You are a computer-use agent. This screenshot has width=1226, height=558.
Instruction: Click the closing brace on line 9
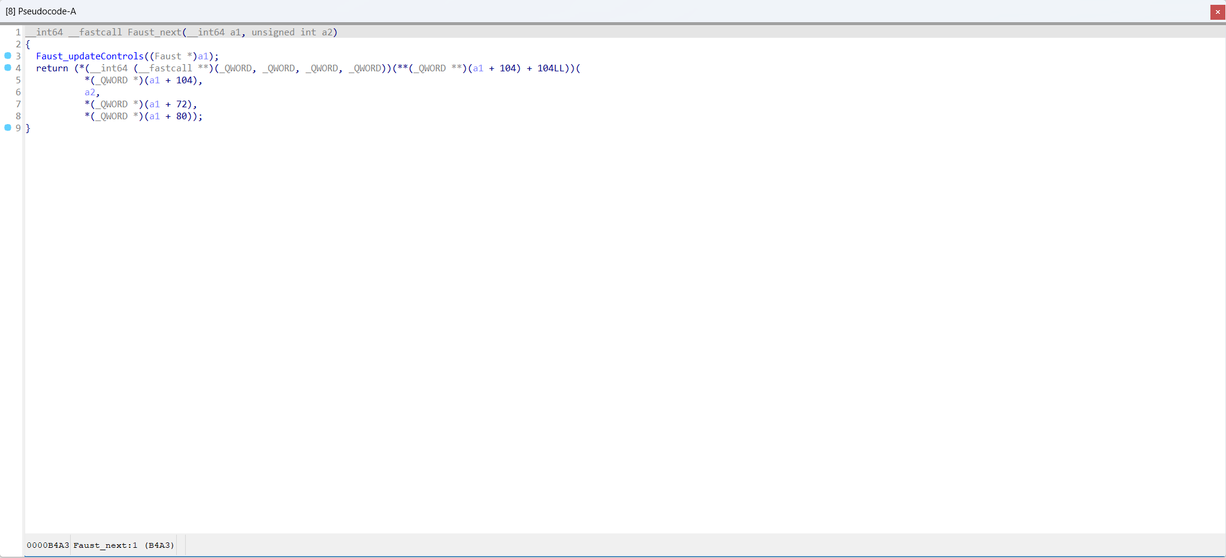[x=28, y=128]
